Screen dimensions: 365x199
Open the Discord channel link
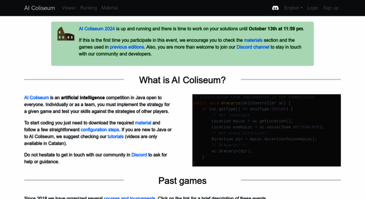[x=253, y=47]
